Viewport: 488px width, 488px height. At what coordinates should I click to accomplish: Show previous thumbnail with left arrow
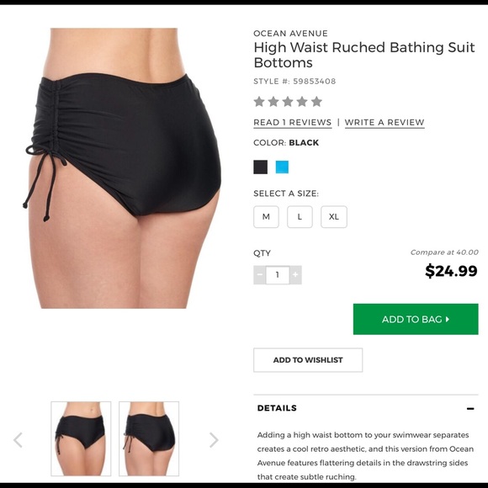[x=18, y=440]
